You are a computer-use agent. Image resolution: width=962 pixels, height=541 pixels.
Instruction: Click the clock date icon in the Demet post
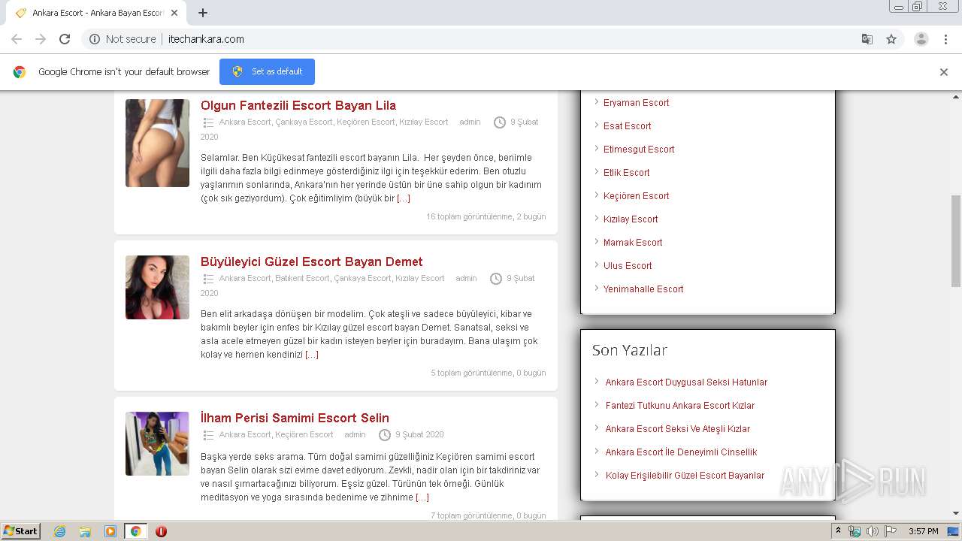[496, 279]
